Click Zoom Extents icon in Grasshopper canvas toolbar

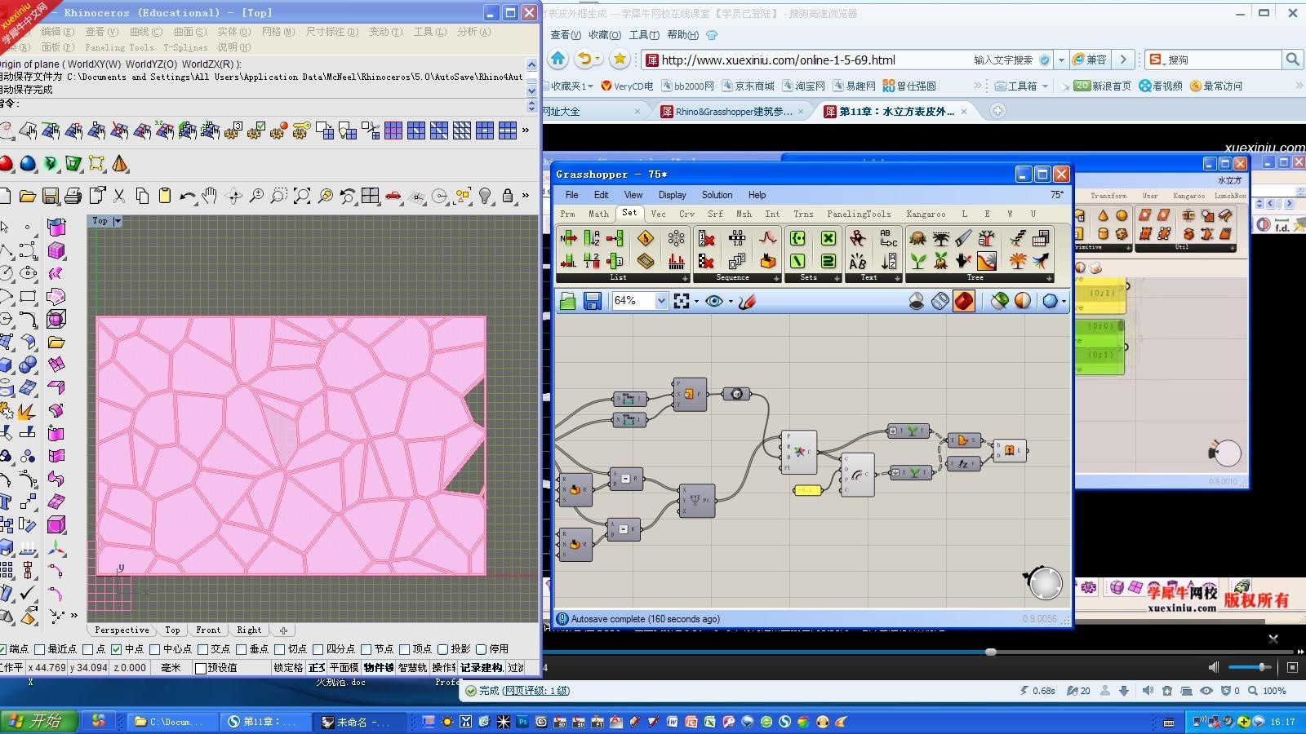(x=682, y=301)
